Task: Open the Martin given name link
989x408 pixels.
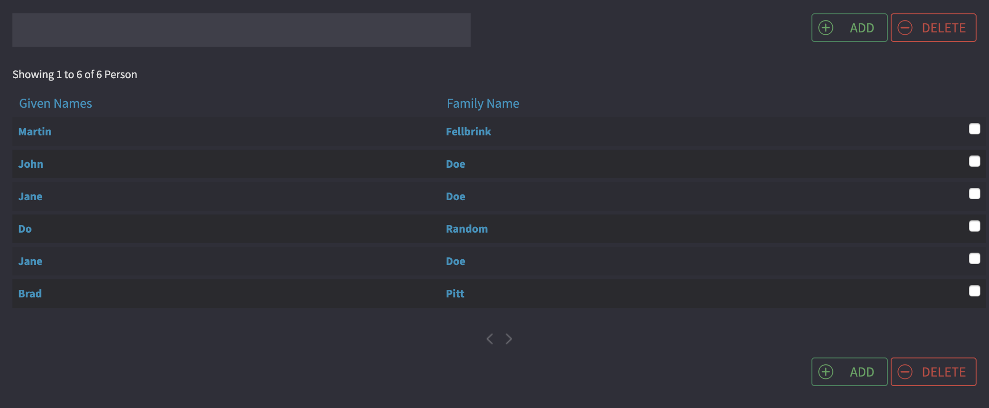Action: click(35, 132)
